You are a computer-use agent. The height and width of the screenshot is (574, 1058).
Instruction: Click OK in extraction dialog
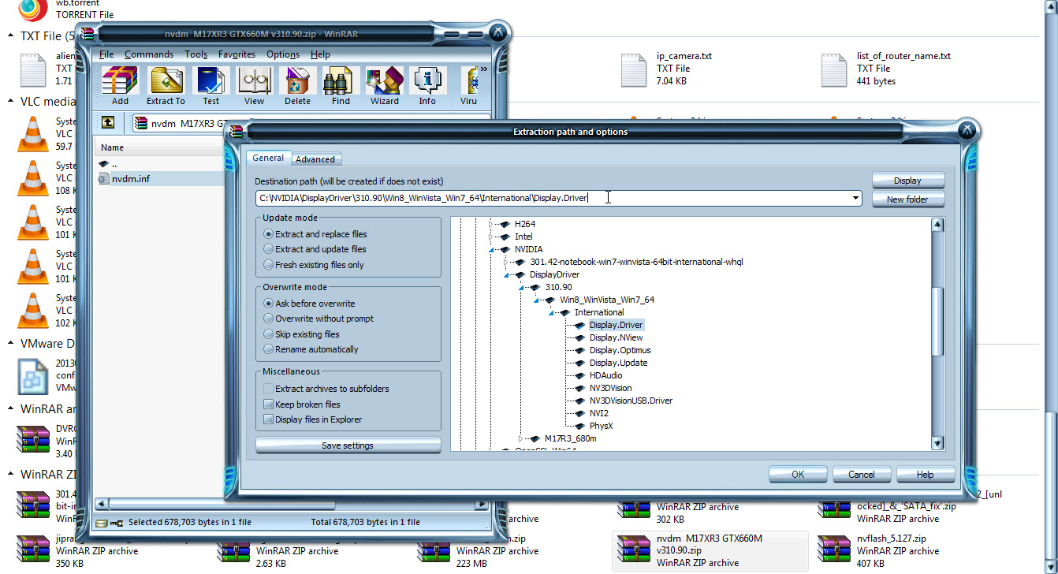[x=798, y=475]
